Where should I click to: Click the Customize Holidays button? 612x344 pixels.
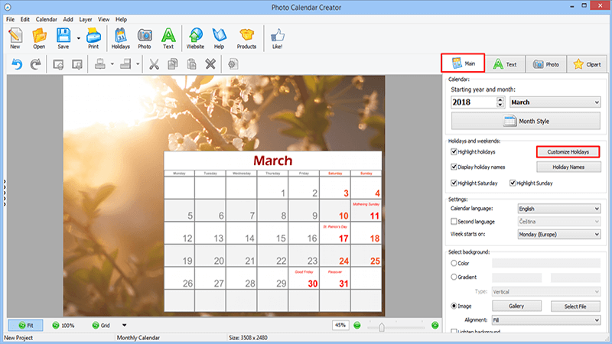[568, 151]
